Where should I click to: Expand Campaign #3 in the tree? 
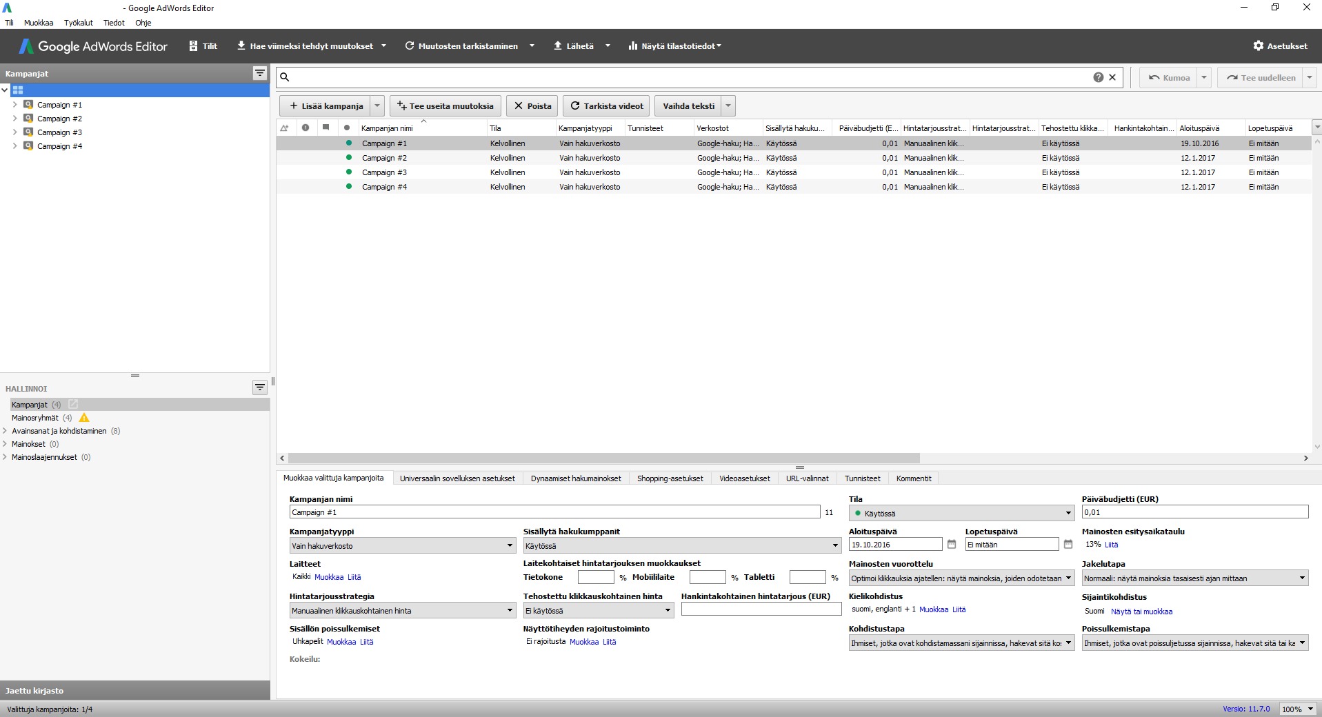point(15,132)
